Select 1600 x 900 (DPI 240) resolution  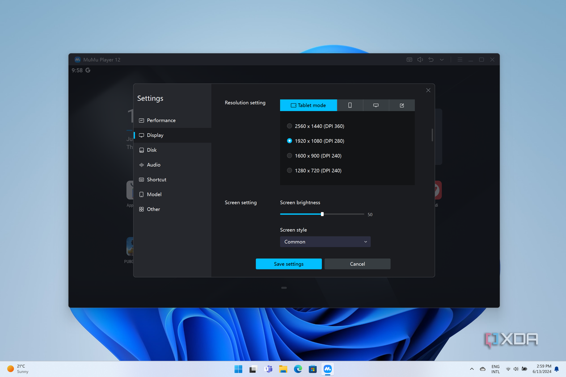click(x=314, y=155)
